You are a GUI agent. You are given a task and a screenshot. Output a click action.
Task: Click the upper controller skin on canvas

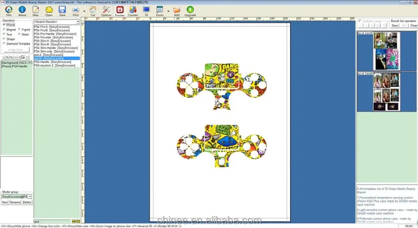point(222,86)
